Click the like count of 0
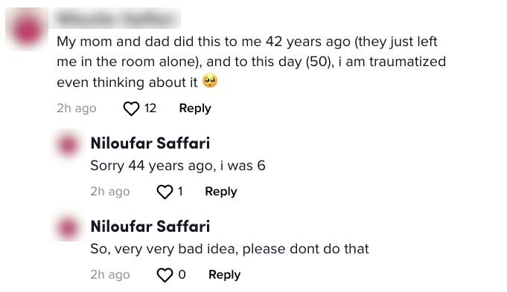 182,275
